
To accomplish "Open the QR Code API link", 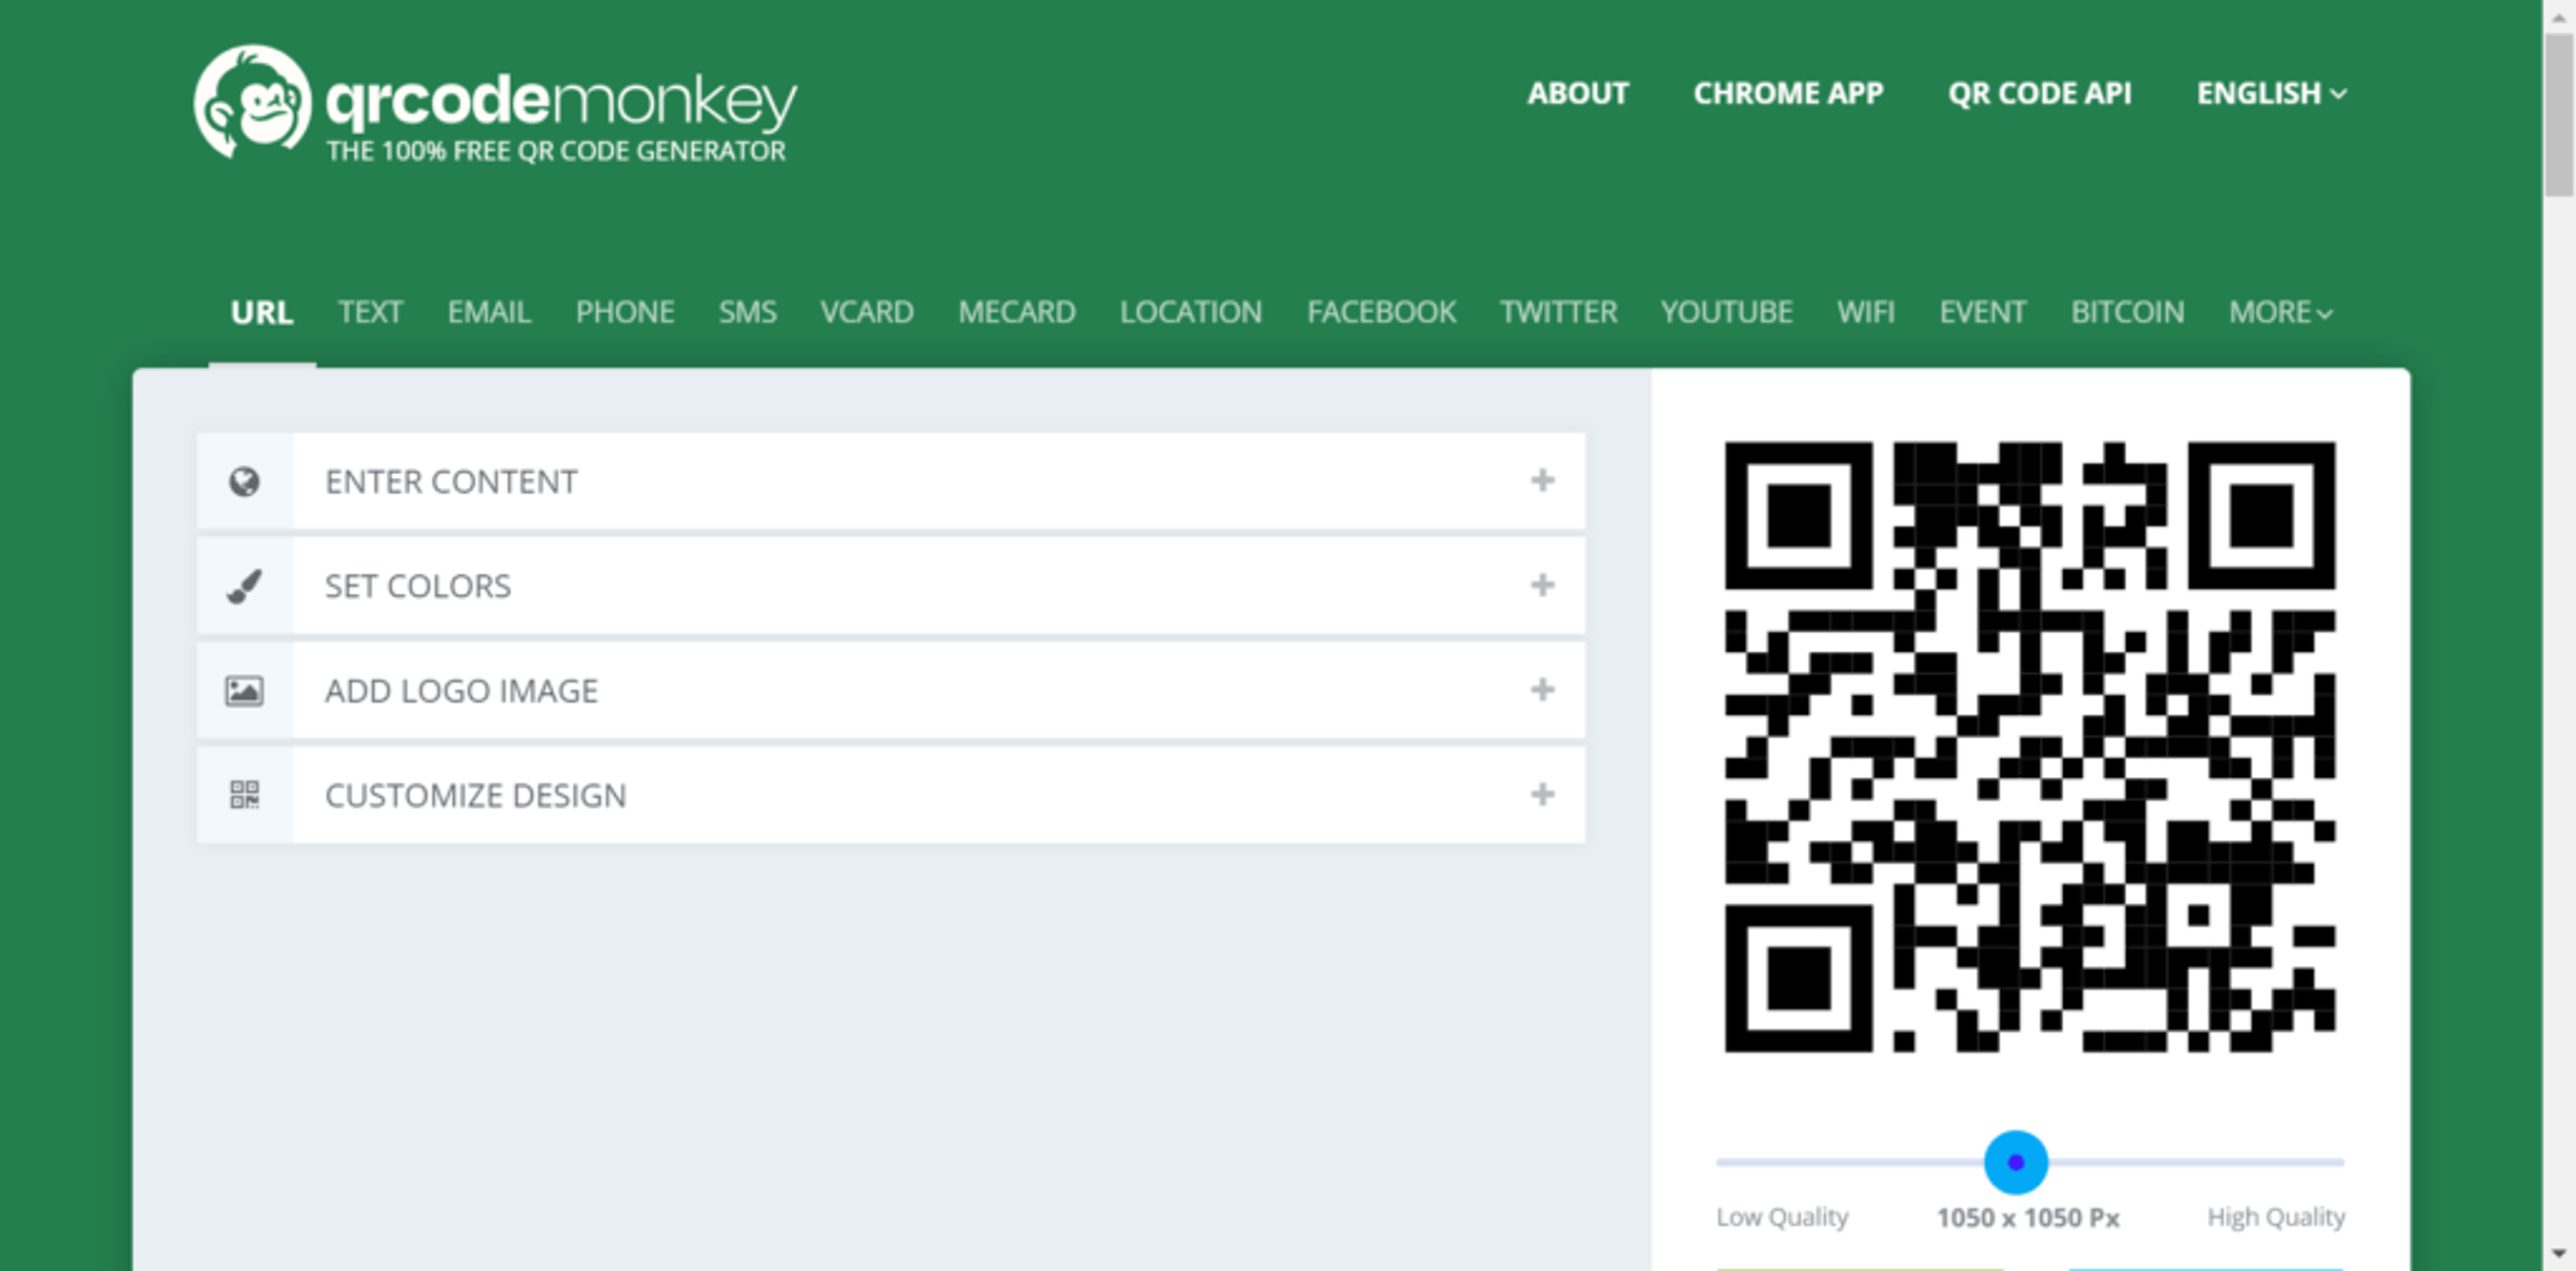I will pos(2039,93).
